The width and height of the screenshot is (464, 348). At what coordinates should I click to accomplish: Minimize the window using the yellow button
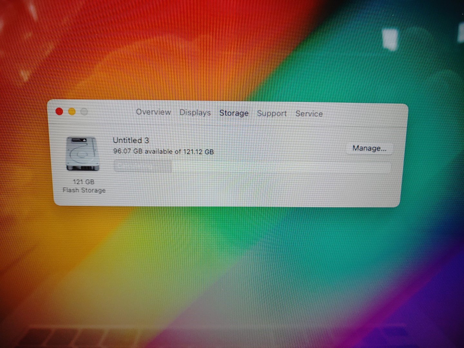72,112
